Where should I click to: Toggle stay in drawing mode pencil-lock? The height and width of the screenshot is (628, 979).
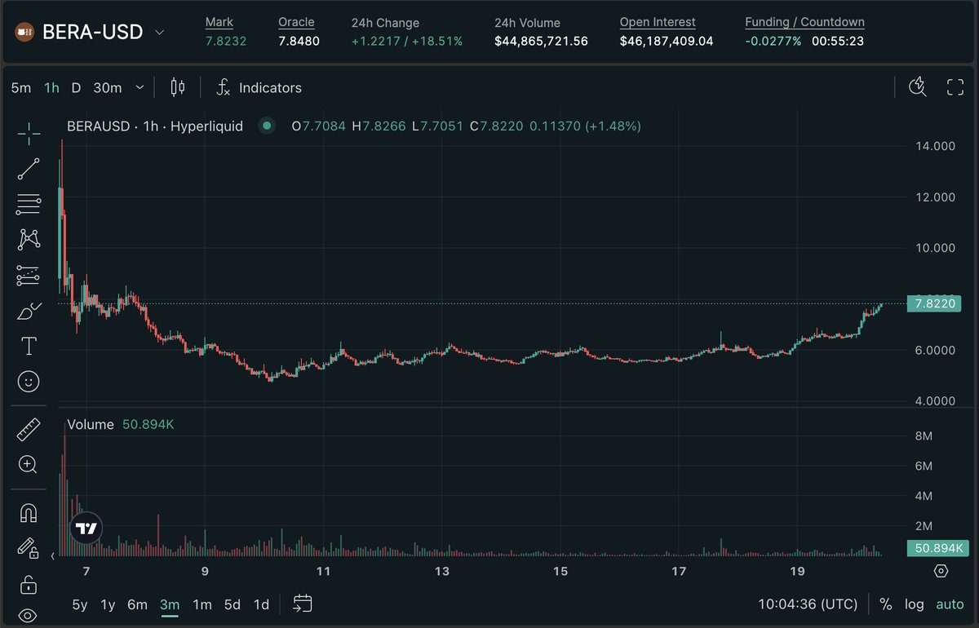coord(29,548)
